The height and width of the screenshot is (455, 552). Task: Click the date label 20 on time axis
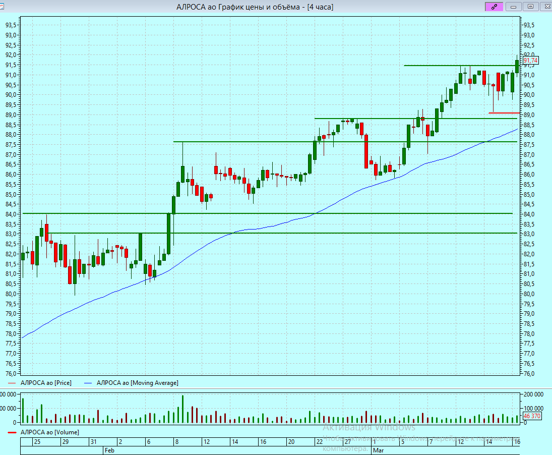tap(291, 441)
